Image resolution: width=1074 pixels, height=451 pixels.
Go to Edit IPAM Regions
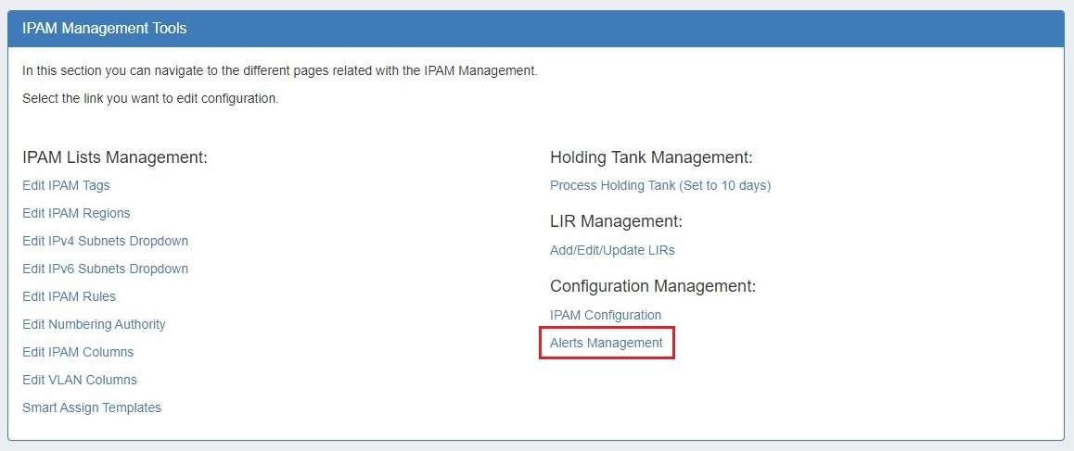[x=76, y=213]
